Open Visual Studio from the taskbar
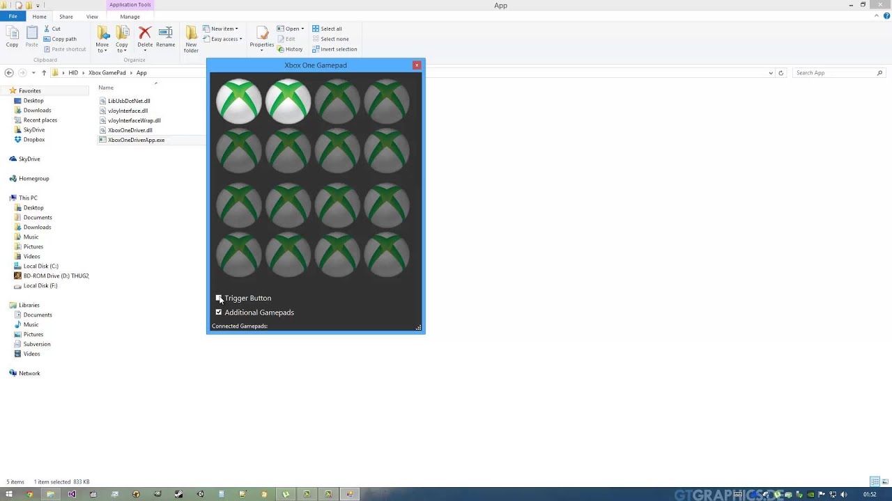Screen dimensions: 892x501 72,494
